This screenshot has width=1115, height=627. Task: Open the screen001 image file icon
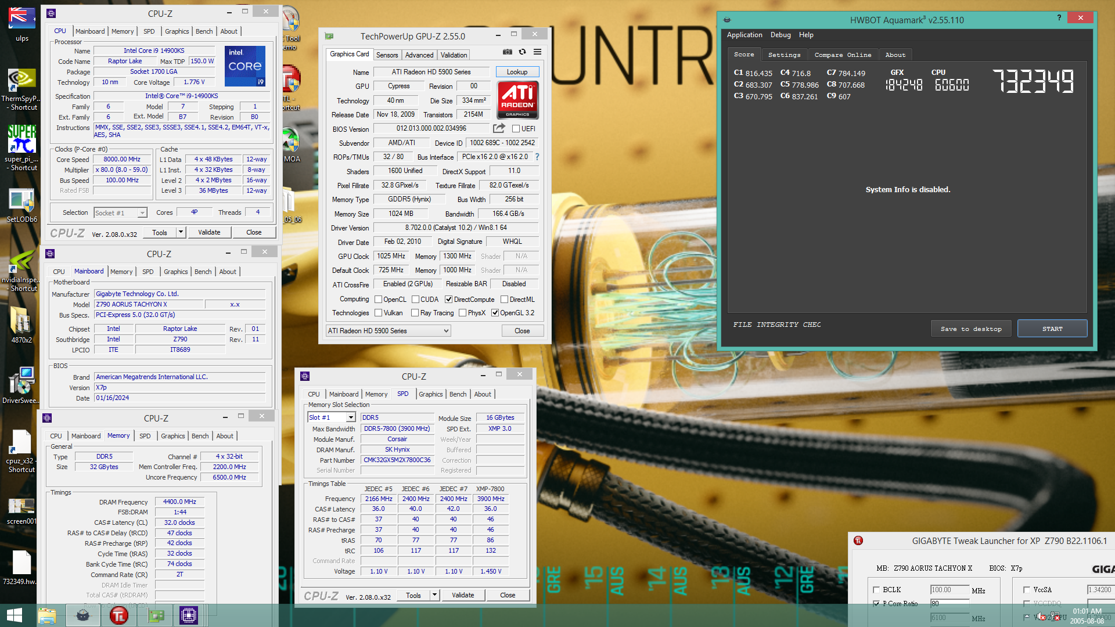(21, 511)
